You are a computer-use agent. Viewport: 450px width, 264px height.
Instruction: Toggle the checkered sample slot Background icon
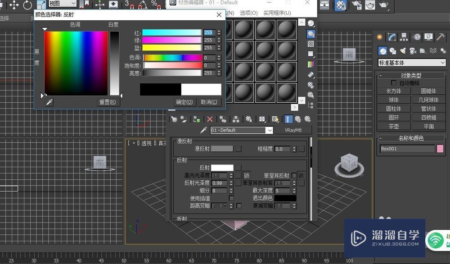(310, 44)
